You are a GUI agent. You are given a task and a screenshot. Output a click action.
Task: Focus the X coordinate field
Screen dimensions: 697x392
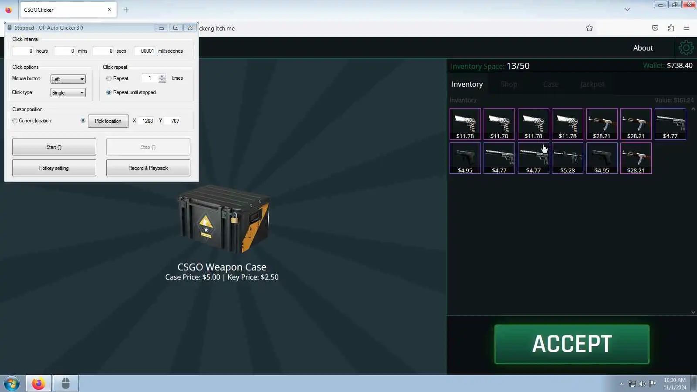pos(146,121)
